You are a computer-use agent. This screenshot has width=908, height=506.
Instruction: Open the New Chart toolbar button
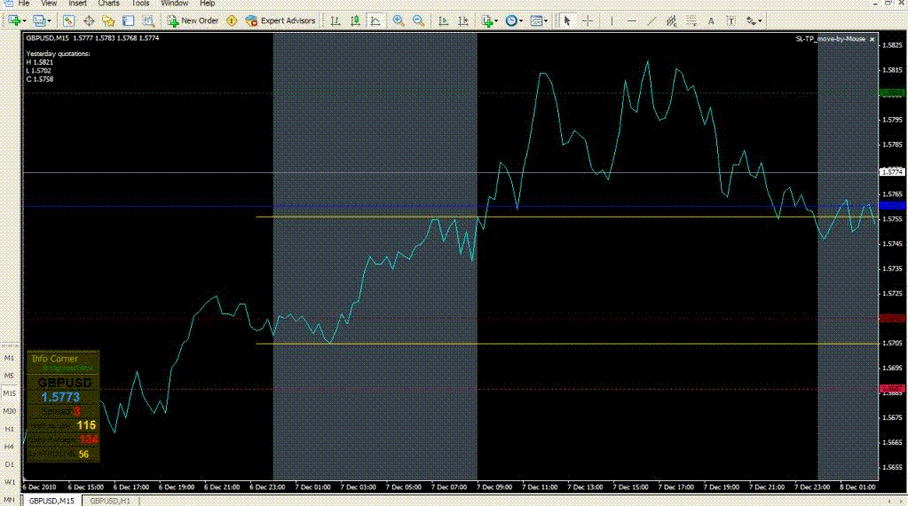[x=14, y=20]
